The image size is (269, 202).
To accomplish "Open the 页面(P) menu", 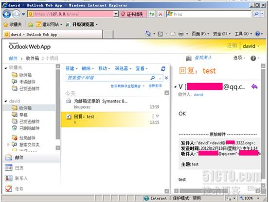I will click(x=200, y=34).
